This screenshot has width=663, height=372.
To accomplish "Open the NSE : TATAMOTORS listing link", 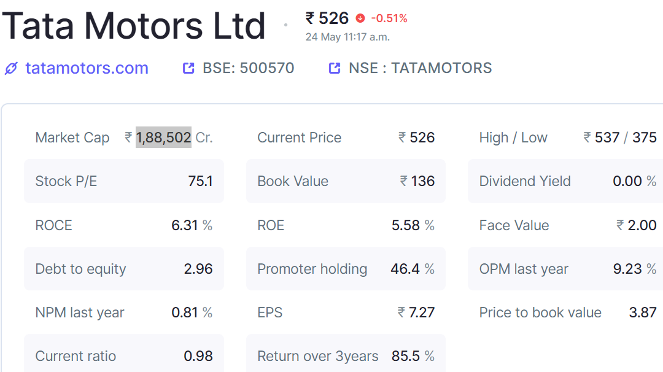I will pos(421,68).
